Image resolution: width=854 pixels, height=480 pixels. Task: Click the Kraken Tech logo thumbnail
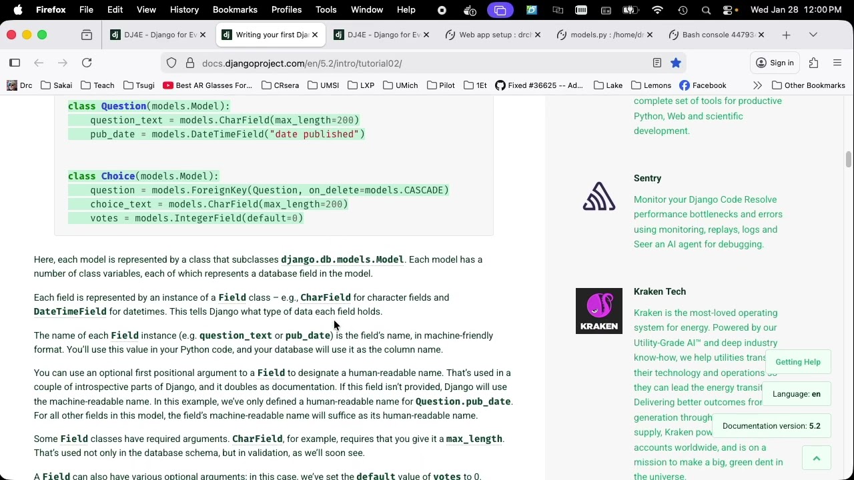point(599,311)
